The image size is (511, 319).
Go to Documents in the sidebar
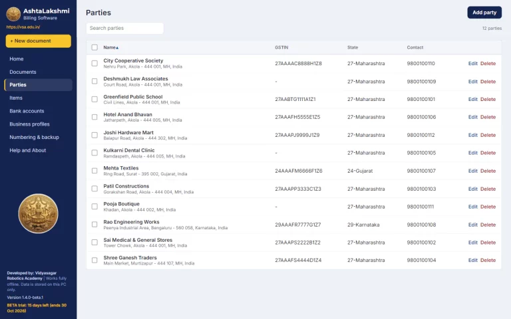click(x=39, y=72)
